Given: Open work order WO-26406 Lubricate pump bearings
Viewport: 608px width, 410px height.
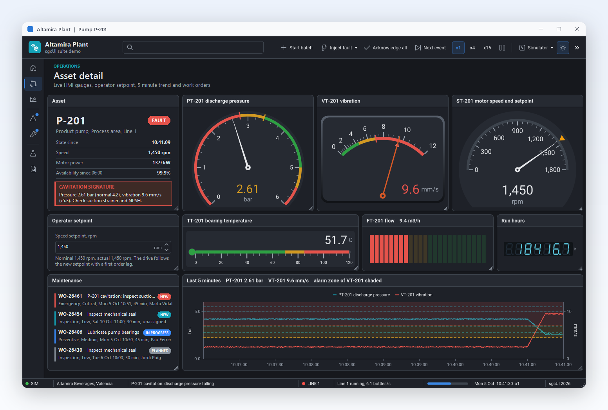Looking at the screenshot, I should coord(113,336).
